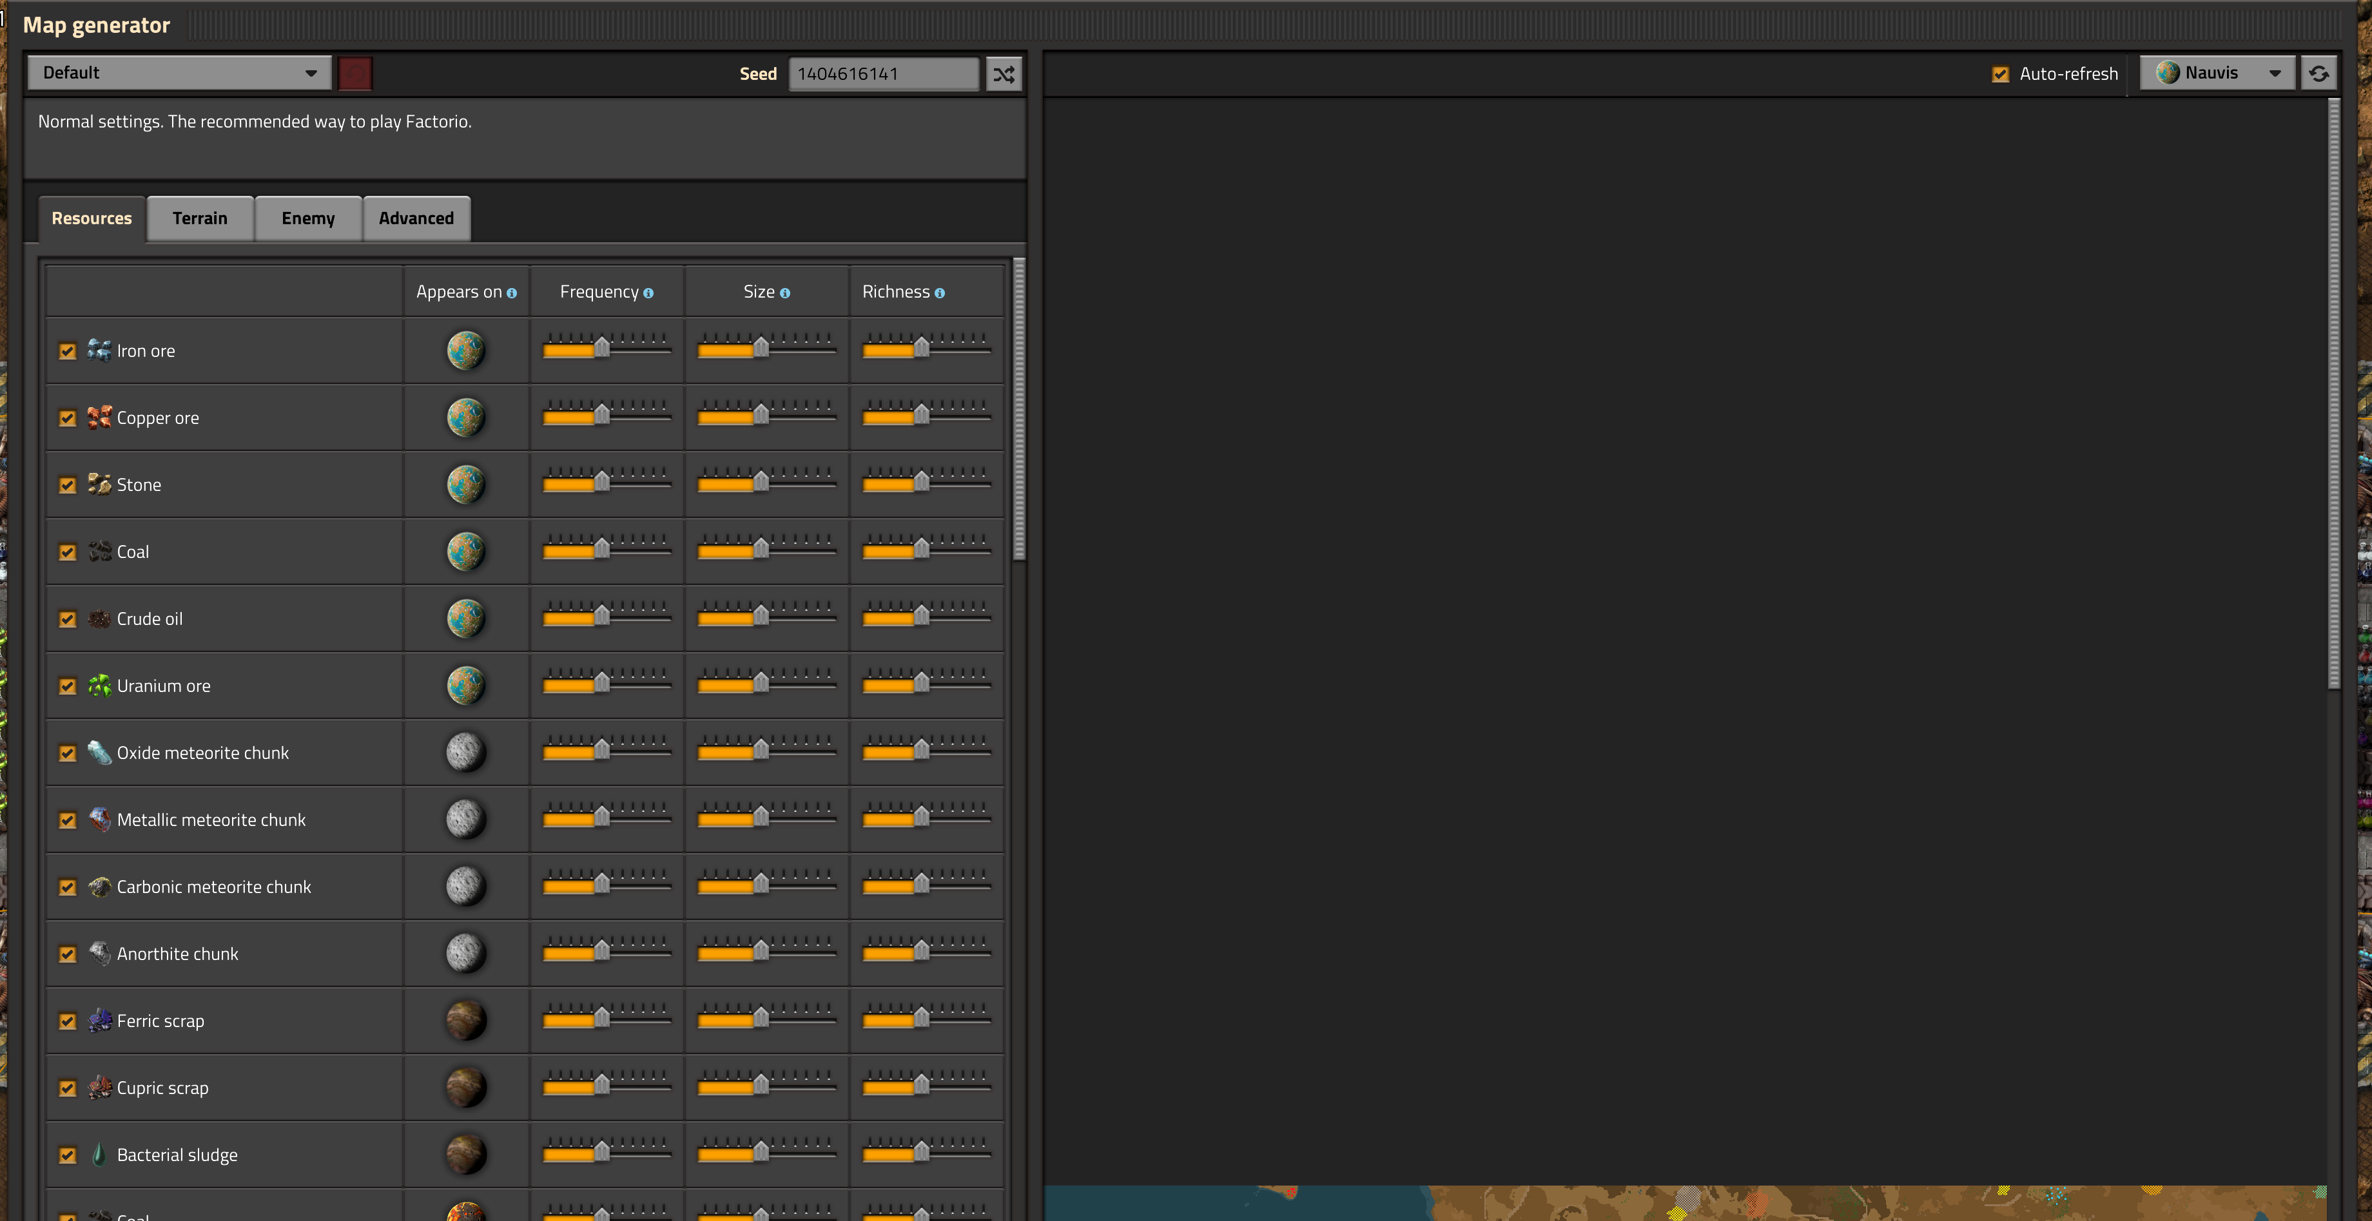Open the Enemy tab
2372x1221 pixels.
pos(307,218)
